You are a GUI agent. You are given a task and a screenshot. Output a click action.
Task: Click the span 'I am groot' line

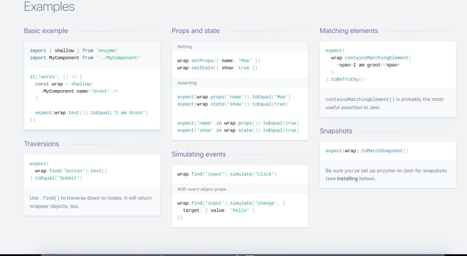pos(368,65)
